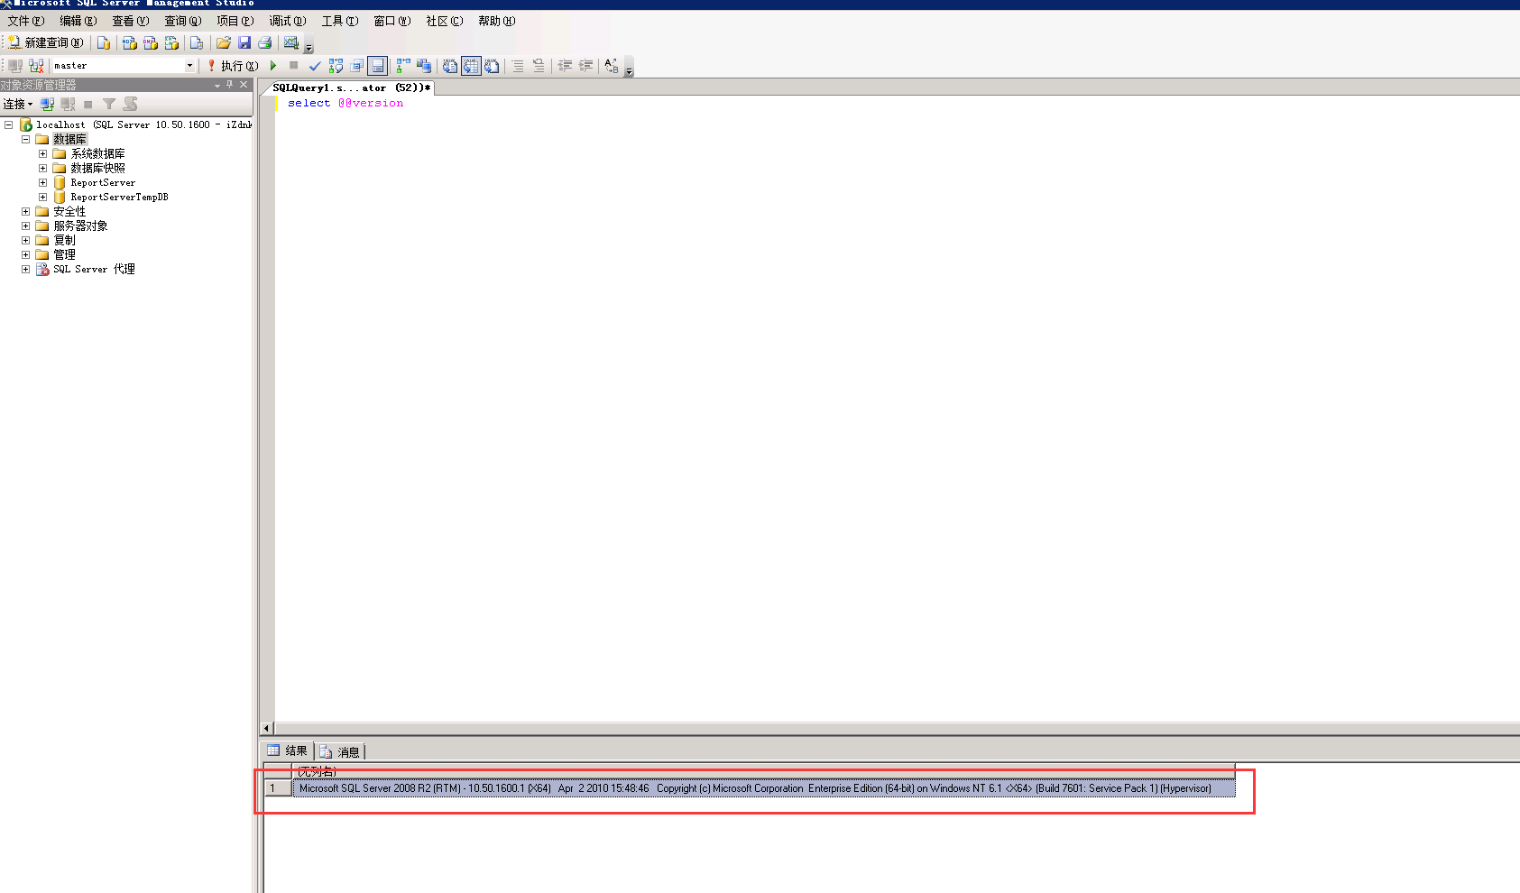
Task: Open the Object Explorer window position arrow
Action: pyautogui.click(x=217, y=85)
